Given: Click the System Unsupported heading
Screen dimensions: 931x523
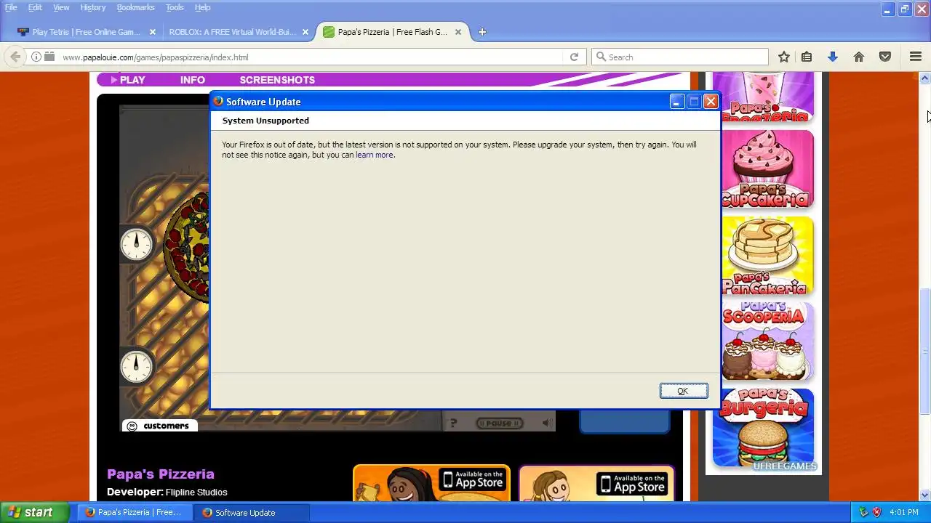Looking at the screenshot, I should (265, 121).
